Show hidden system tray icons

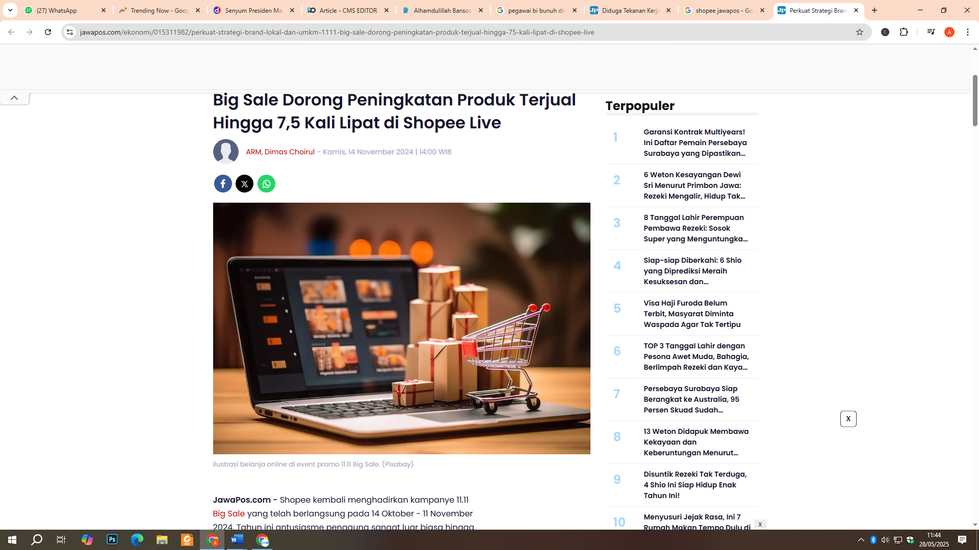tap(861, 540)
